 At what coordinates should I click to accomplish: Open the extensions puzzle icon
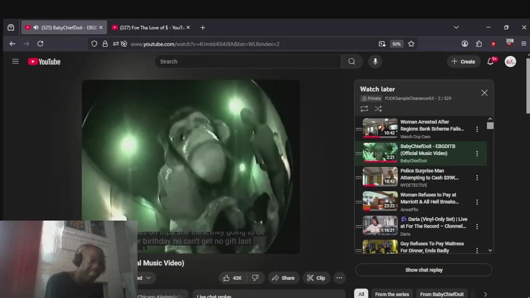tap(479, 44)
